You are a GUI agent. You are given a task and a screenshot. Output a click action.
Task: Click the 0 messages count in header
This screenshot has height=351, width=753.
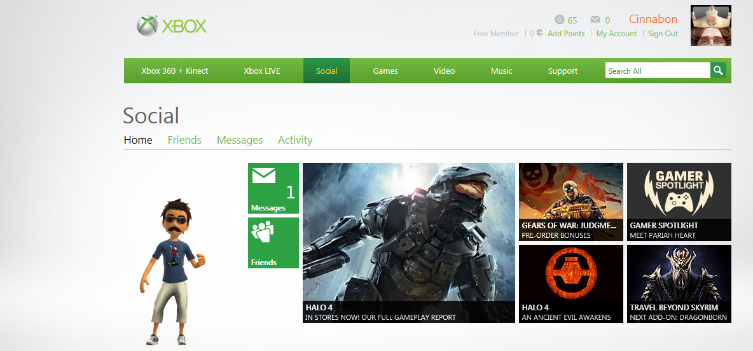click(x=607, y=20)
